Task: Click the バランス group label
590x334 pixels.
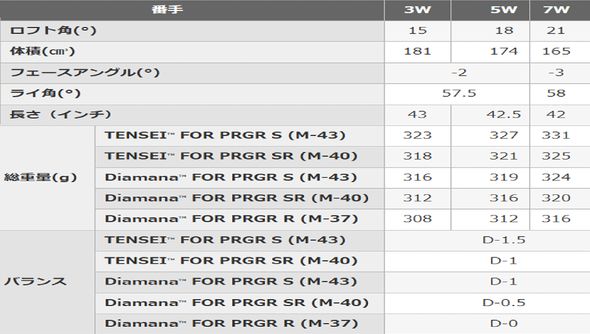Action: [35, 282]
